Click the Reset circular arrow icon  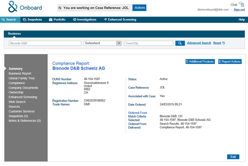click(224, 43)
